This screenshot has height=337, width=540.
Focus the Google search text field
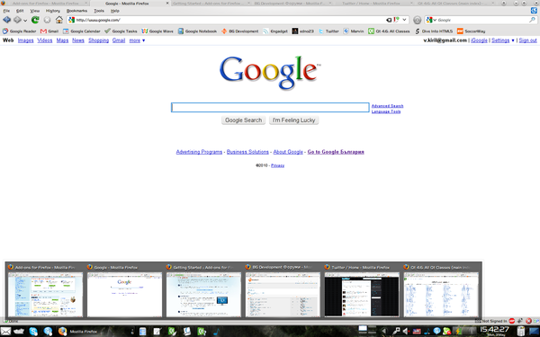270,107
